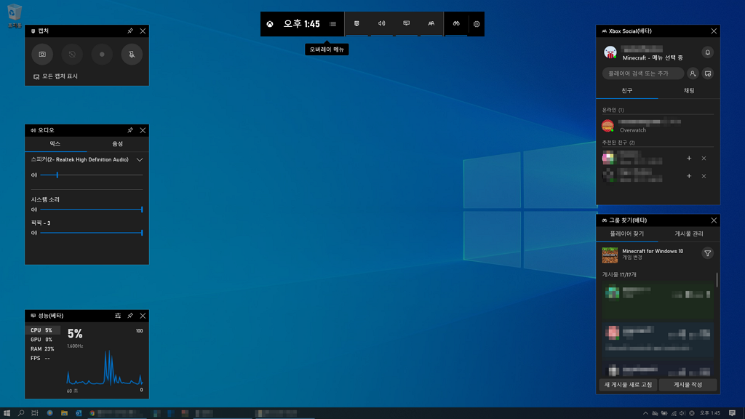Switch to the 게시물 관리 tab
Image resolution: width=745 pixels, height=419 pixels.
(689, 234)
